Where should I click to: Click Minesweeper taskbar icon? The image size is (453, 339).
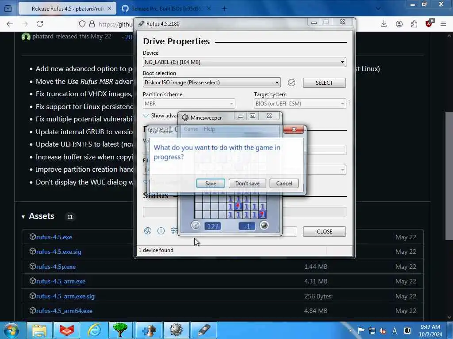pos(176,330)
